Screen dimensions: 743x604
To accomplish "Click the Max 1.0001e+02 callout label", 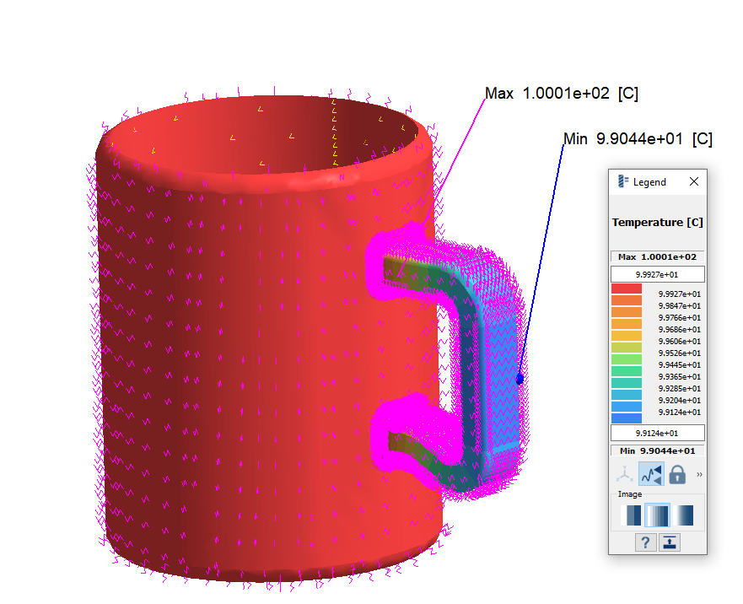I will pyautogui.click(x=562, y=94).
